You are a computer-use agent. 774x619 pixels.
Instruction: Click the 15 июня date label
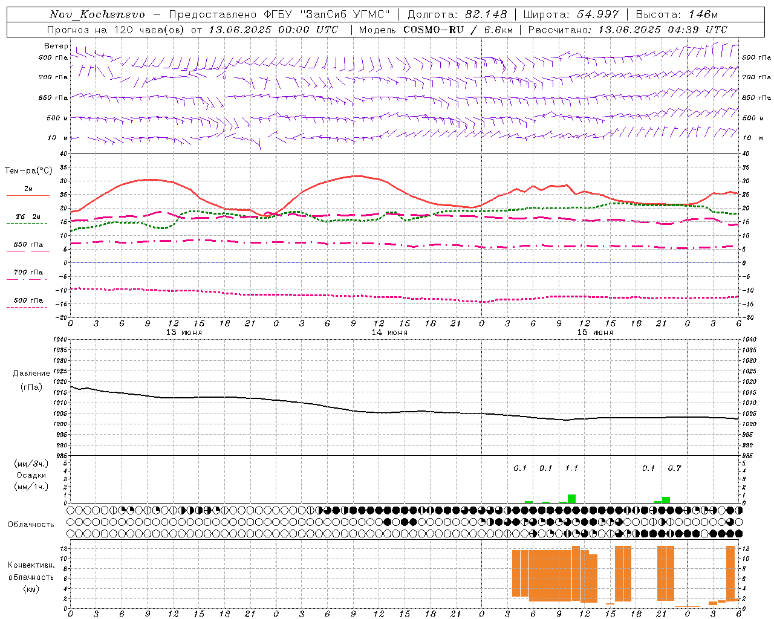point(595,332)
